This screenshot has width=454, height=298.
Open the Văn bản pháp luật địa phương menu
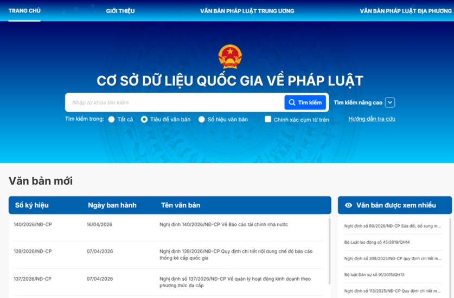coord(406,11)
